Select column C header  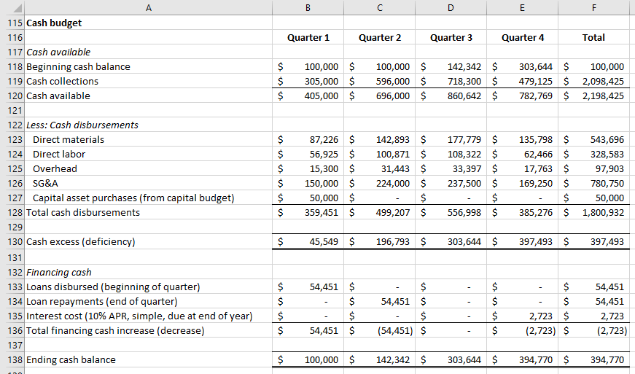[x=379, y=7]
